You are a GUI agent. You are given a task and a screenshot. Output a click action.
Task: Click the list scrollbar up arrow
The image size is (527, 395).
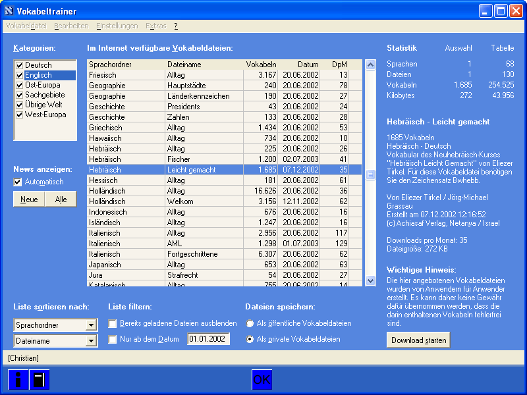(370, 65)
